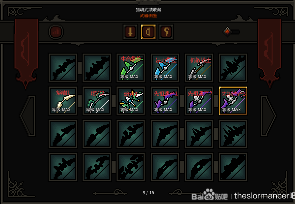
Task: Choose the 机敏战士 bow slot
Action: 199,68
